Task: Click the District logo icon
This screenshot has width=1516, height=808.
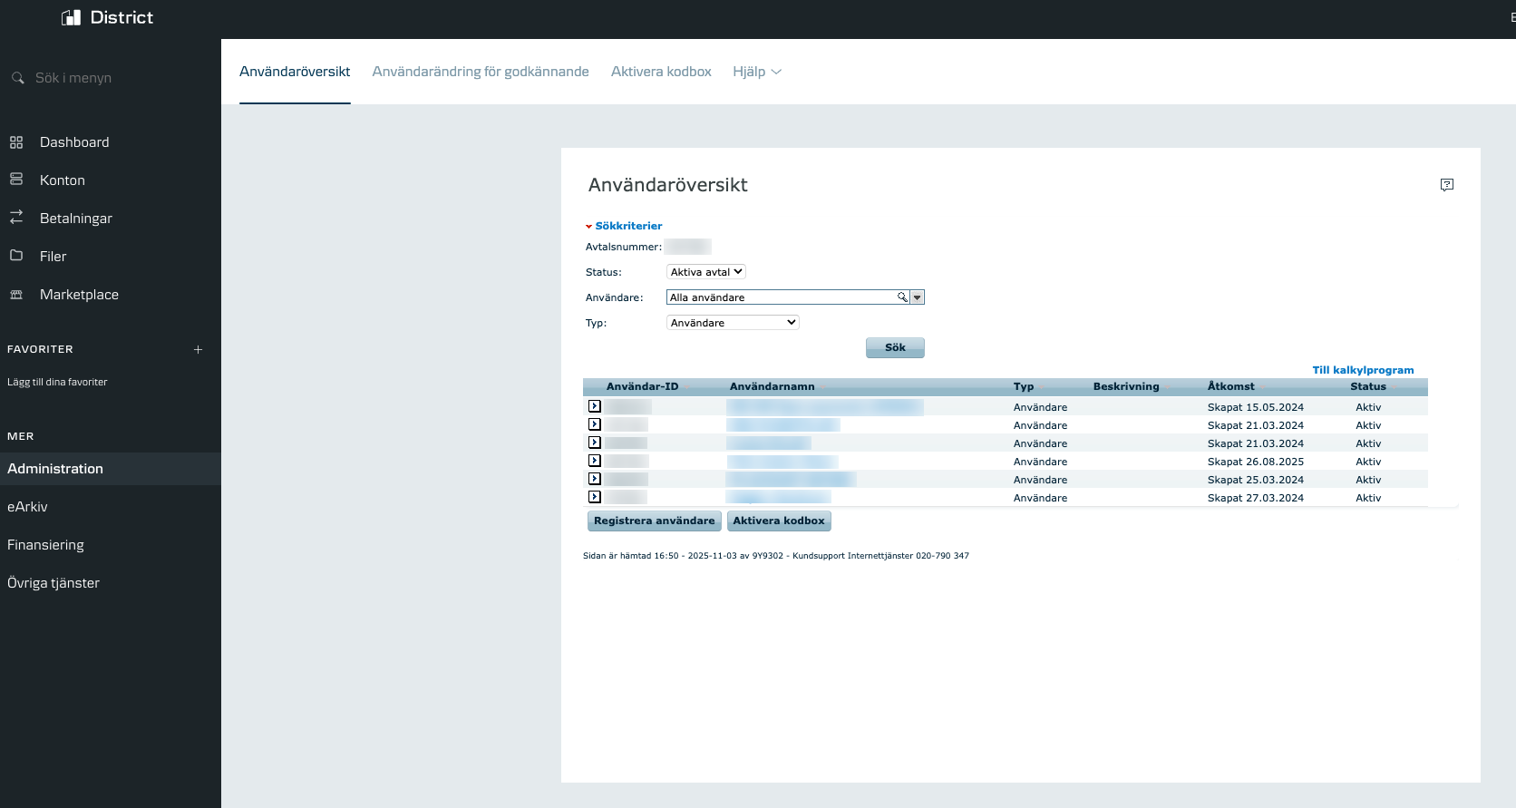Action: coord(71,17)
